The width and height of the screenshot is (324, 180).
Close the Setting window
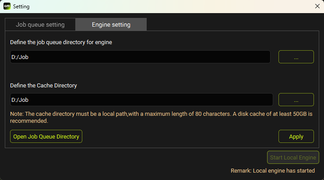[x=317, y=6]
